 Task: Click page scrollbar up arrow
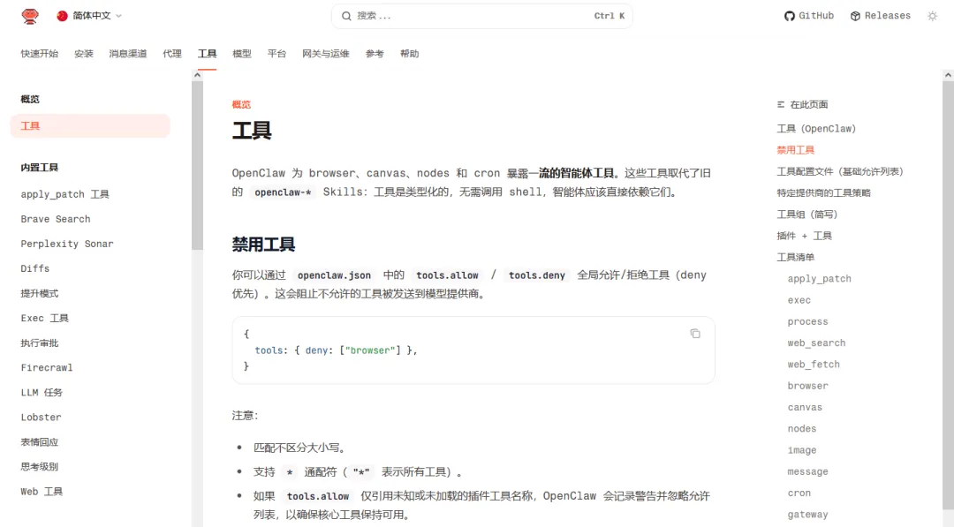coord(948,75)
